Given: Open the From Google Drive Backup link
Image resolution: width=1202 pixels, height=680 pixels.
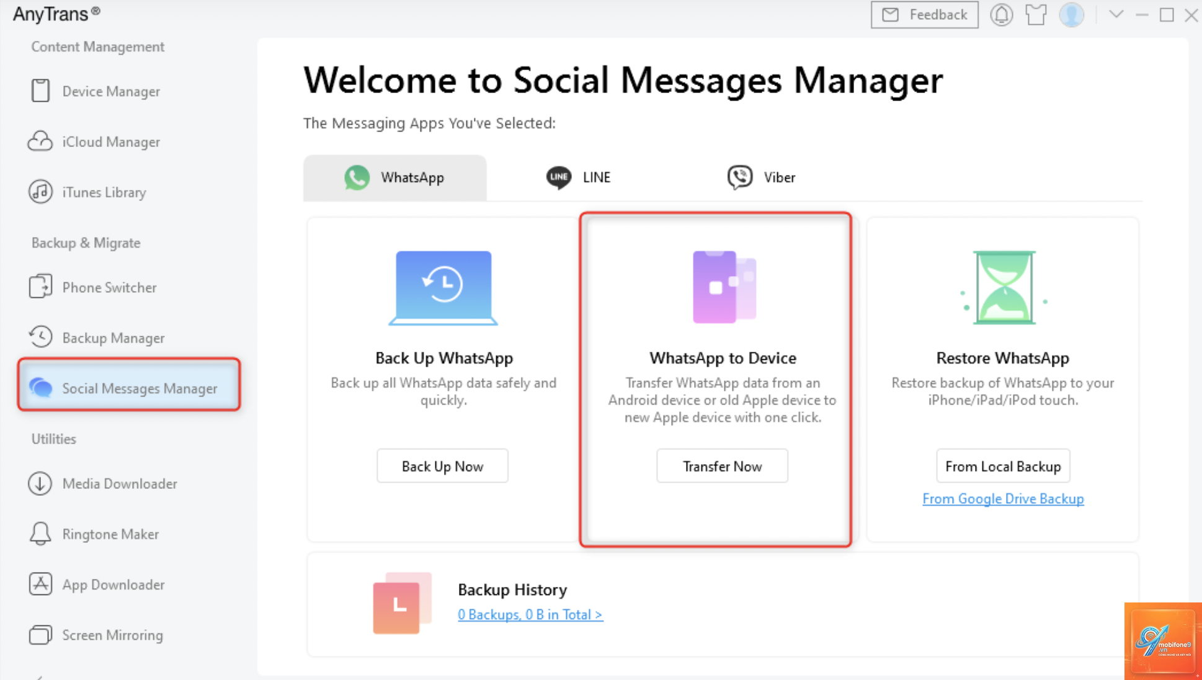Looking at the screenshot, I should 1003,498.
